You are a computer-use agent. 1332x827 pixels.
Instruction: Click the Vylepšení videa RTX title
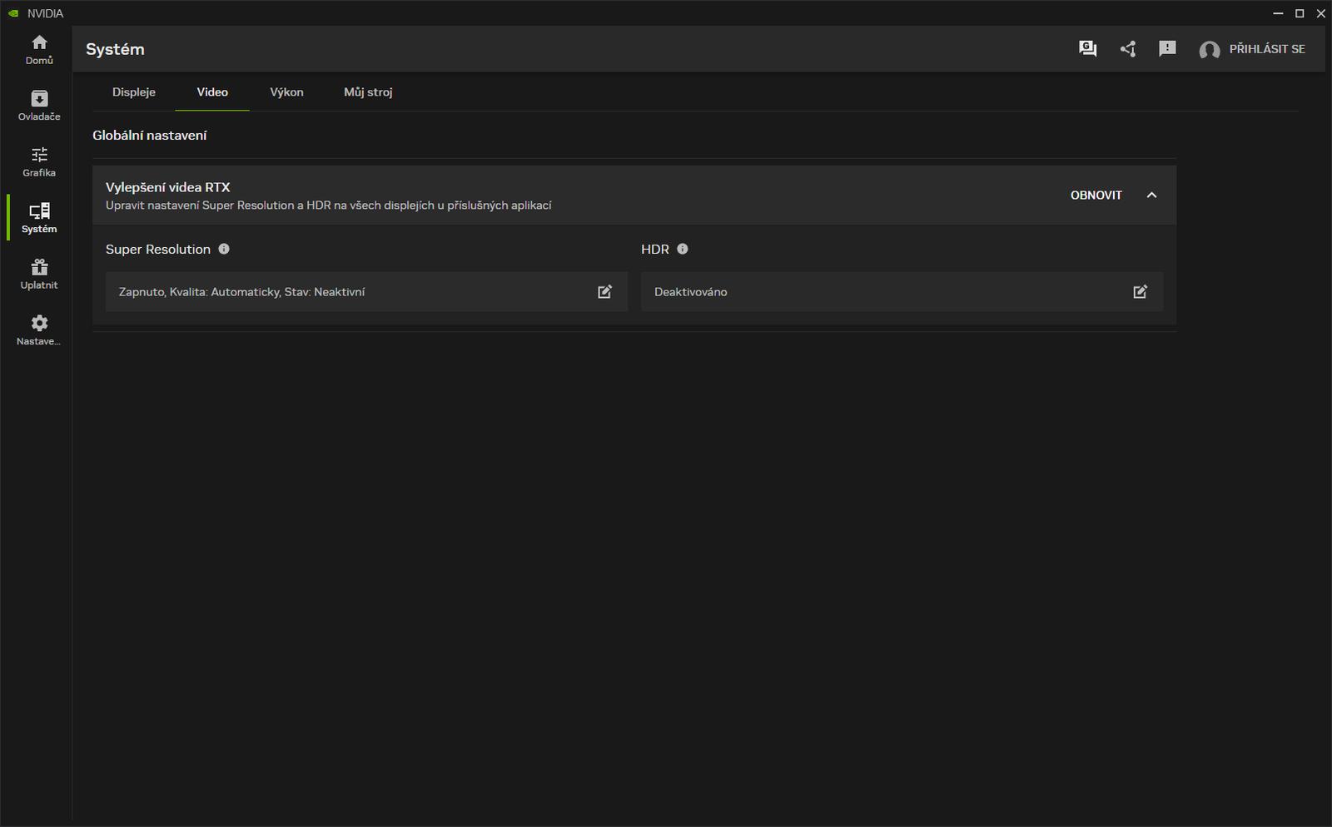click(x=168, y=187)
